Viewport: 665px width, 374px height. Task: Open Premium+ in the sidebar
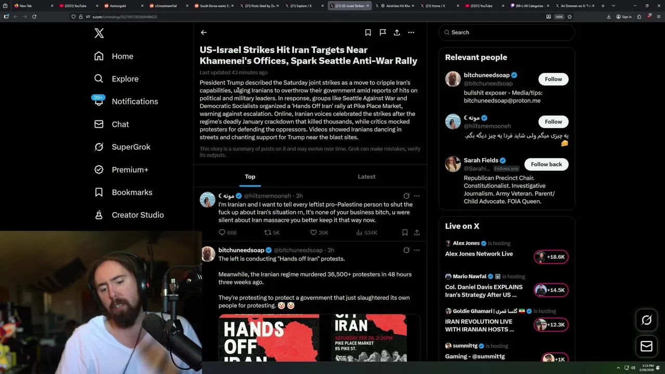click(x=122, y=170)
